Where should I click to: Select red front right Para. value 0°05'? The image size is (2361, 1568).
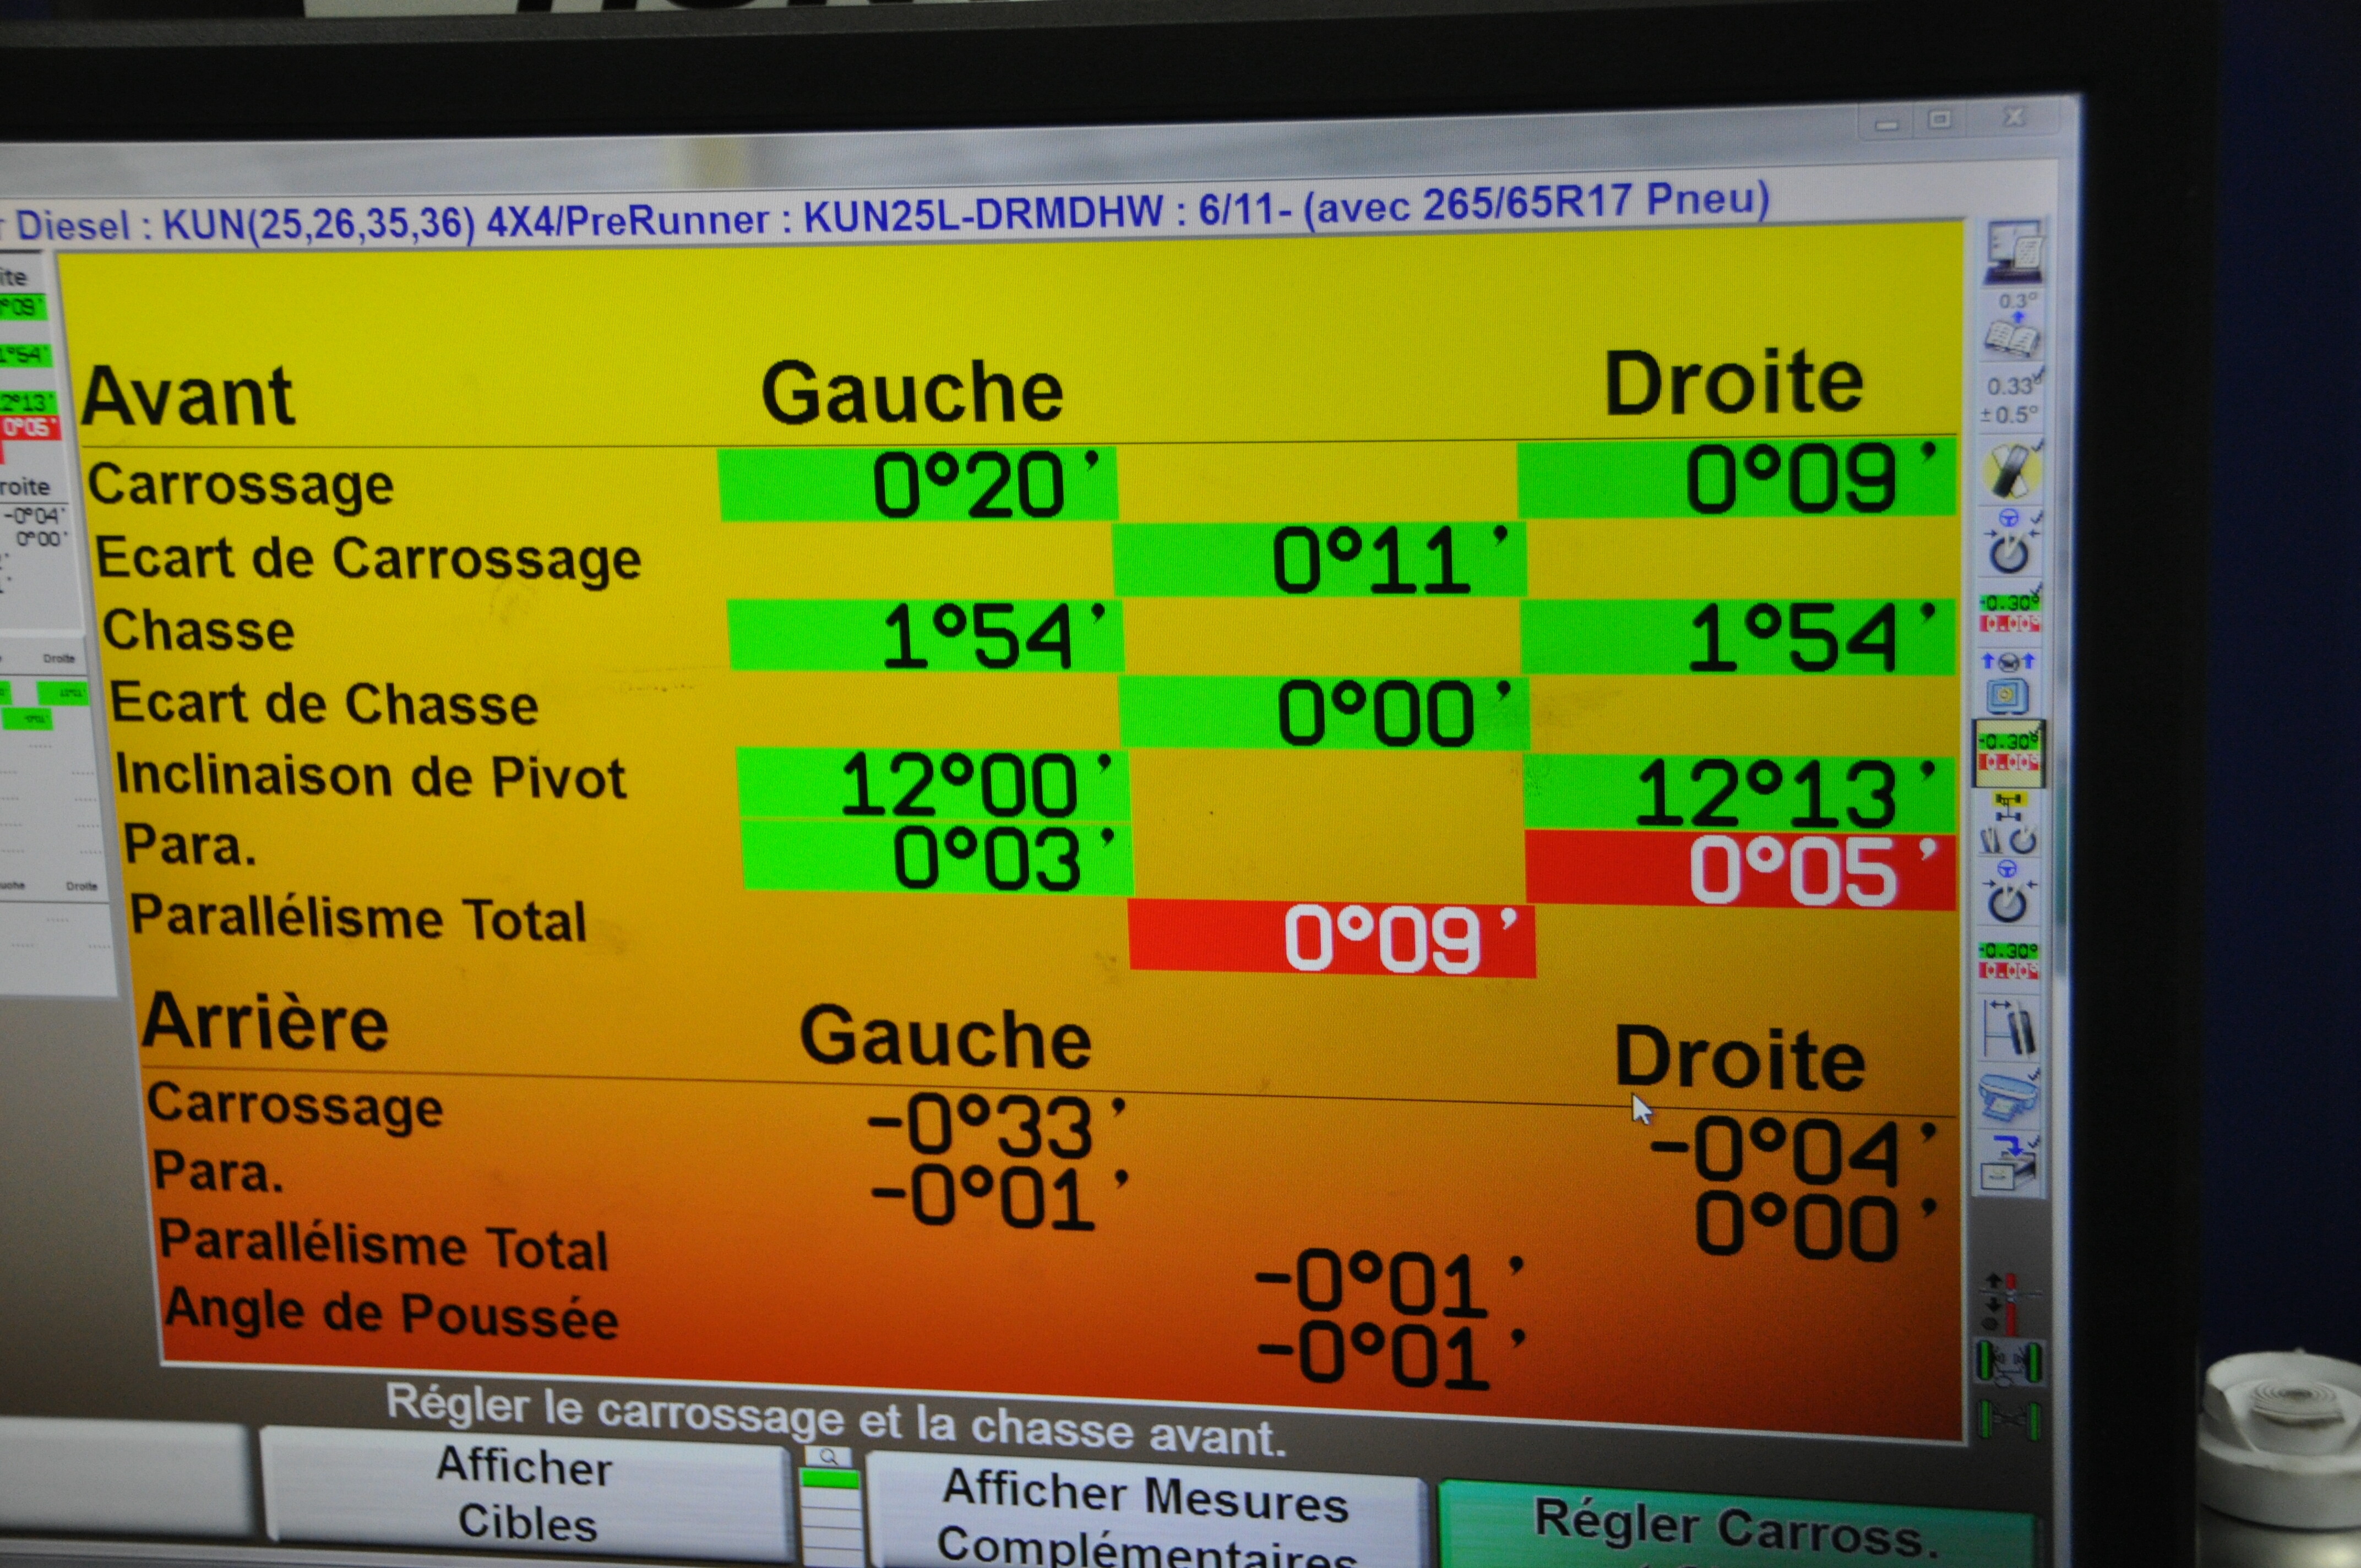1741,870
